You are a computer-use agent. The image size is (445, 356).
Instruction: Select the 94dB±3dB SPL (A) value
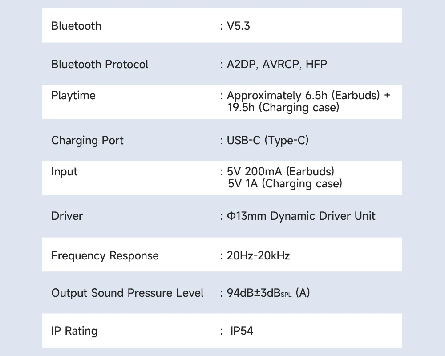(268, 293)
